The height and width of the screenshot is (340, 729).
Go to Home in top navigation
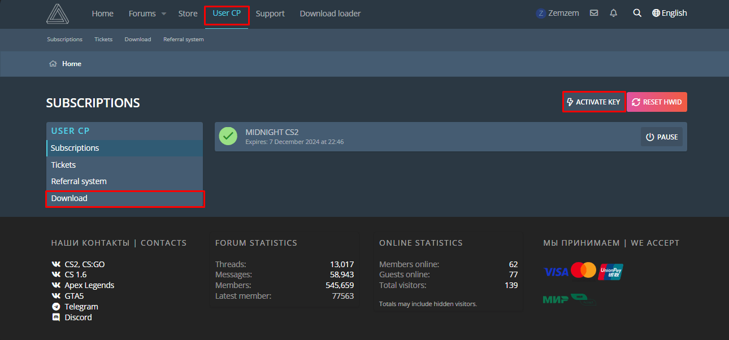click(x=102, y=13)
